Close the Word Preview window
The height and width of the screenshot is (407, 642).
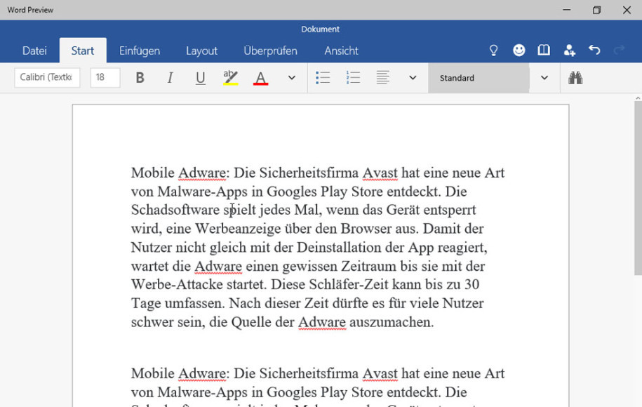pos(627,10)
